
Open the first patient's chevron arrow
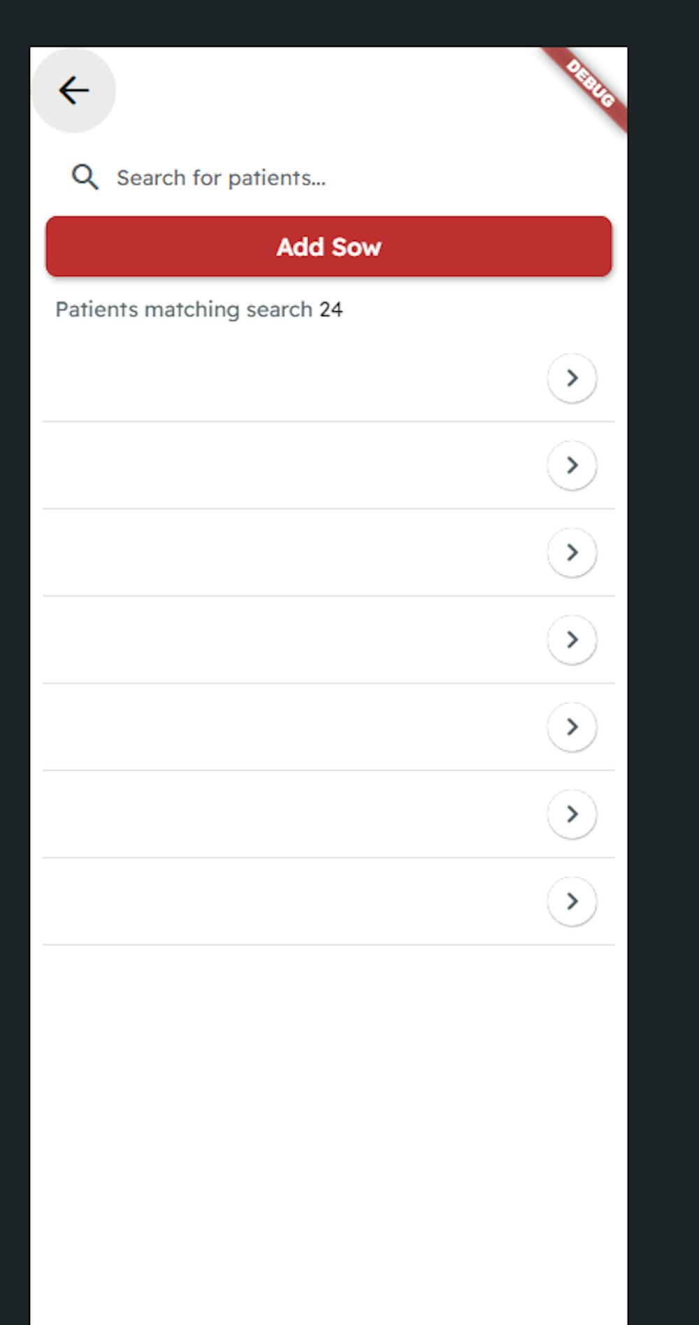coord(572,378)
